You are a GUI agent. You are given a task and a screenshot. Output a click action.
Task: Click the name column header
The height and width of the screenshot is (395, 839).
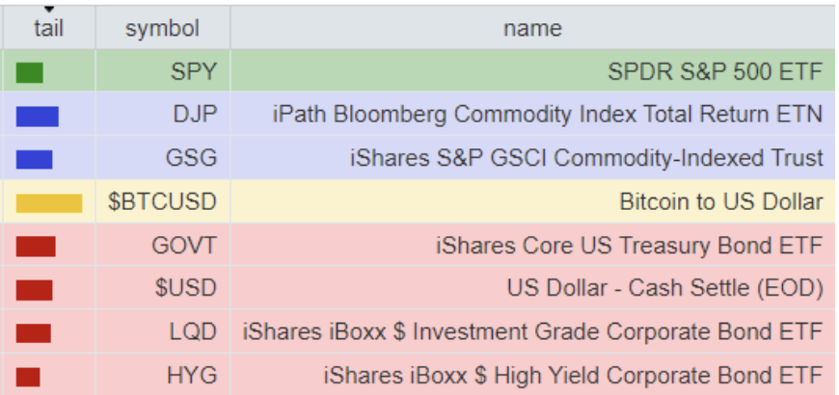532,29
